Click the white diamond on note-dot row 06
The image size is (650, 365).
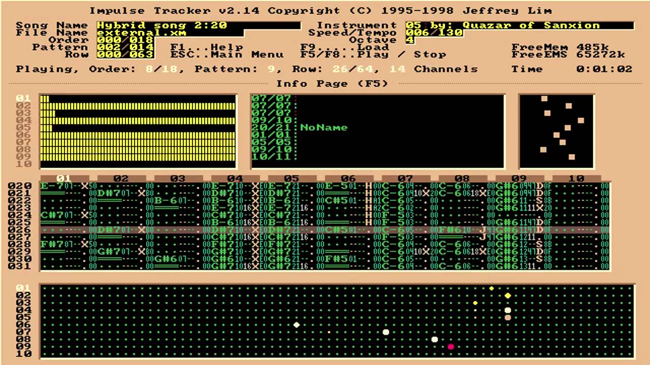pyautogui.click(x=297, y=325)
